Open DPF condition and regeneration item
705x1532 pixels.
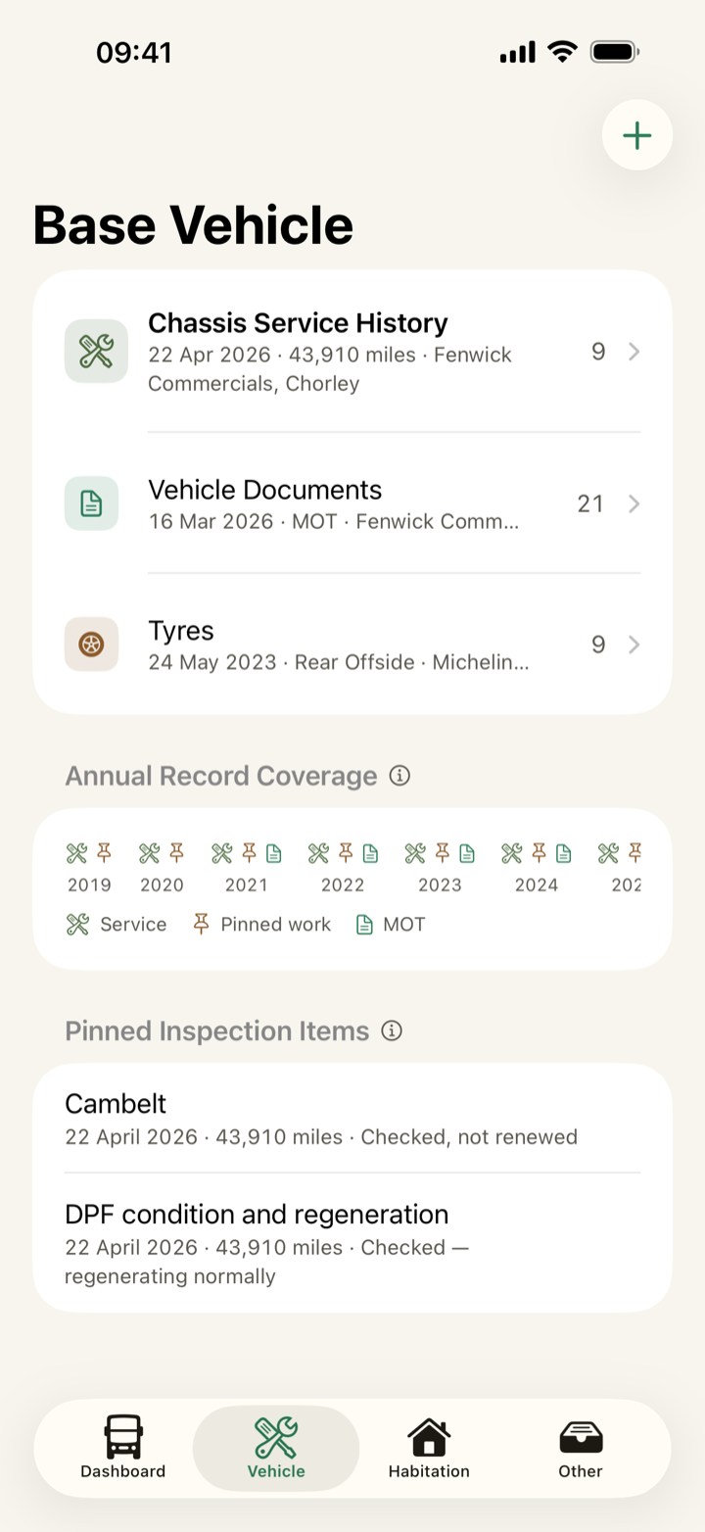(352, 1243)
